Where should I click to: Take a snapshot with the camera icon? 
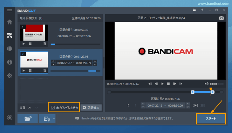coord(221,18)
